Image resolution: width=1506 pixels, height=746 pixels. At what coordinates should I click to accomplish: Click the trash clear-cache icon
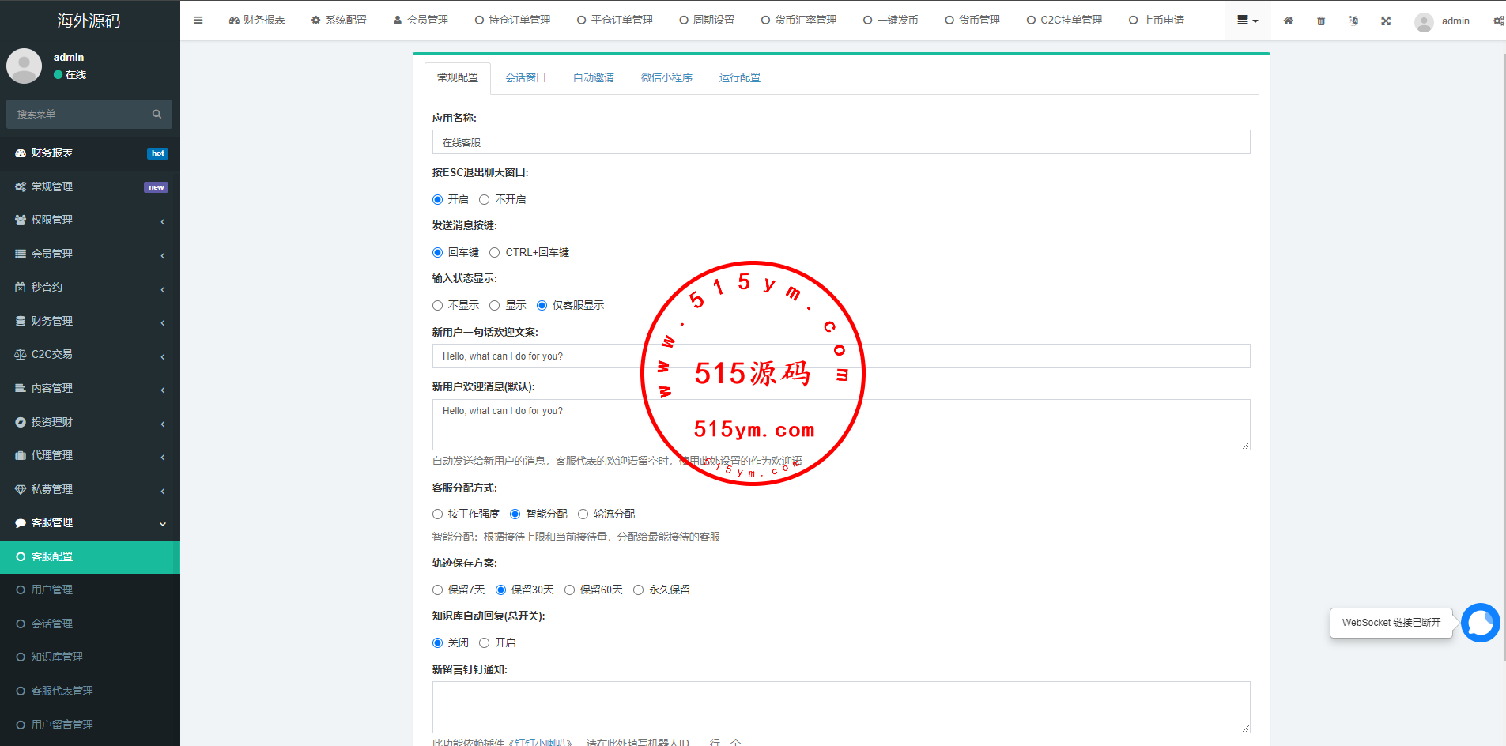(x=1321, y=21)
